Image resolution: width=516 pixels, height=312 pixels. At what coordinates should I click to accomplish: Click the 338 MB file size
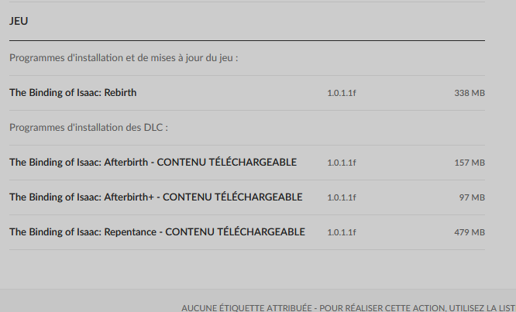[x=470, y=93]
